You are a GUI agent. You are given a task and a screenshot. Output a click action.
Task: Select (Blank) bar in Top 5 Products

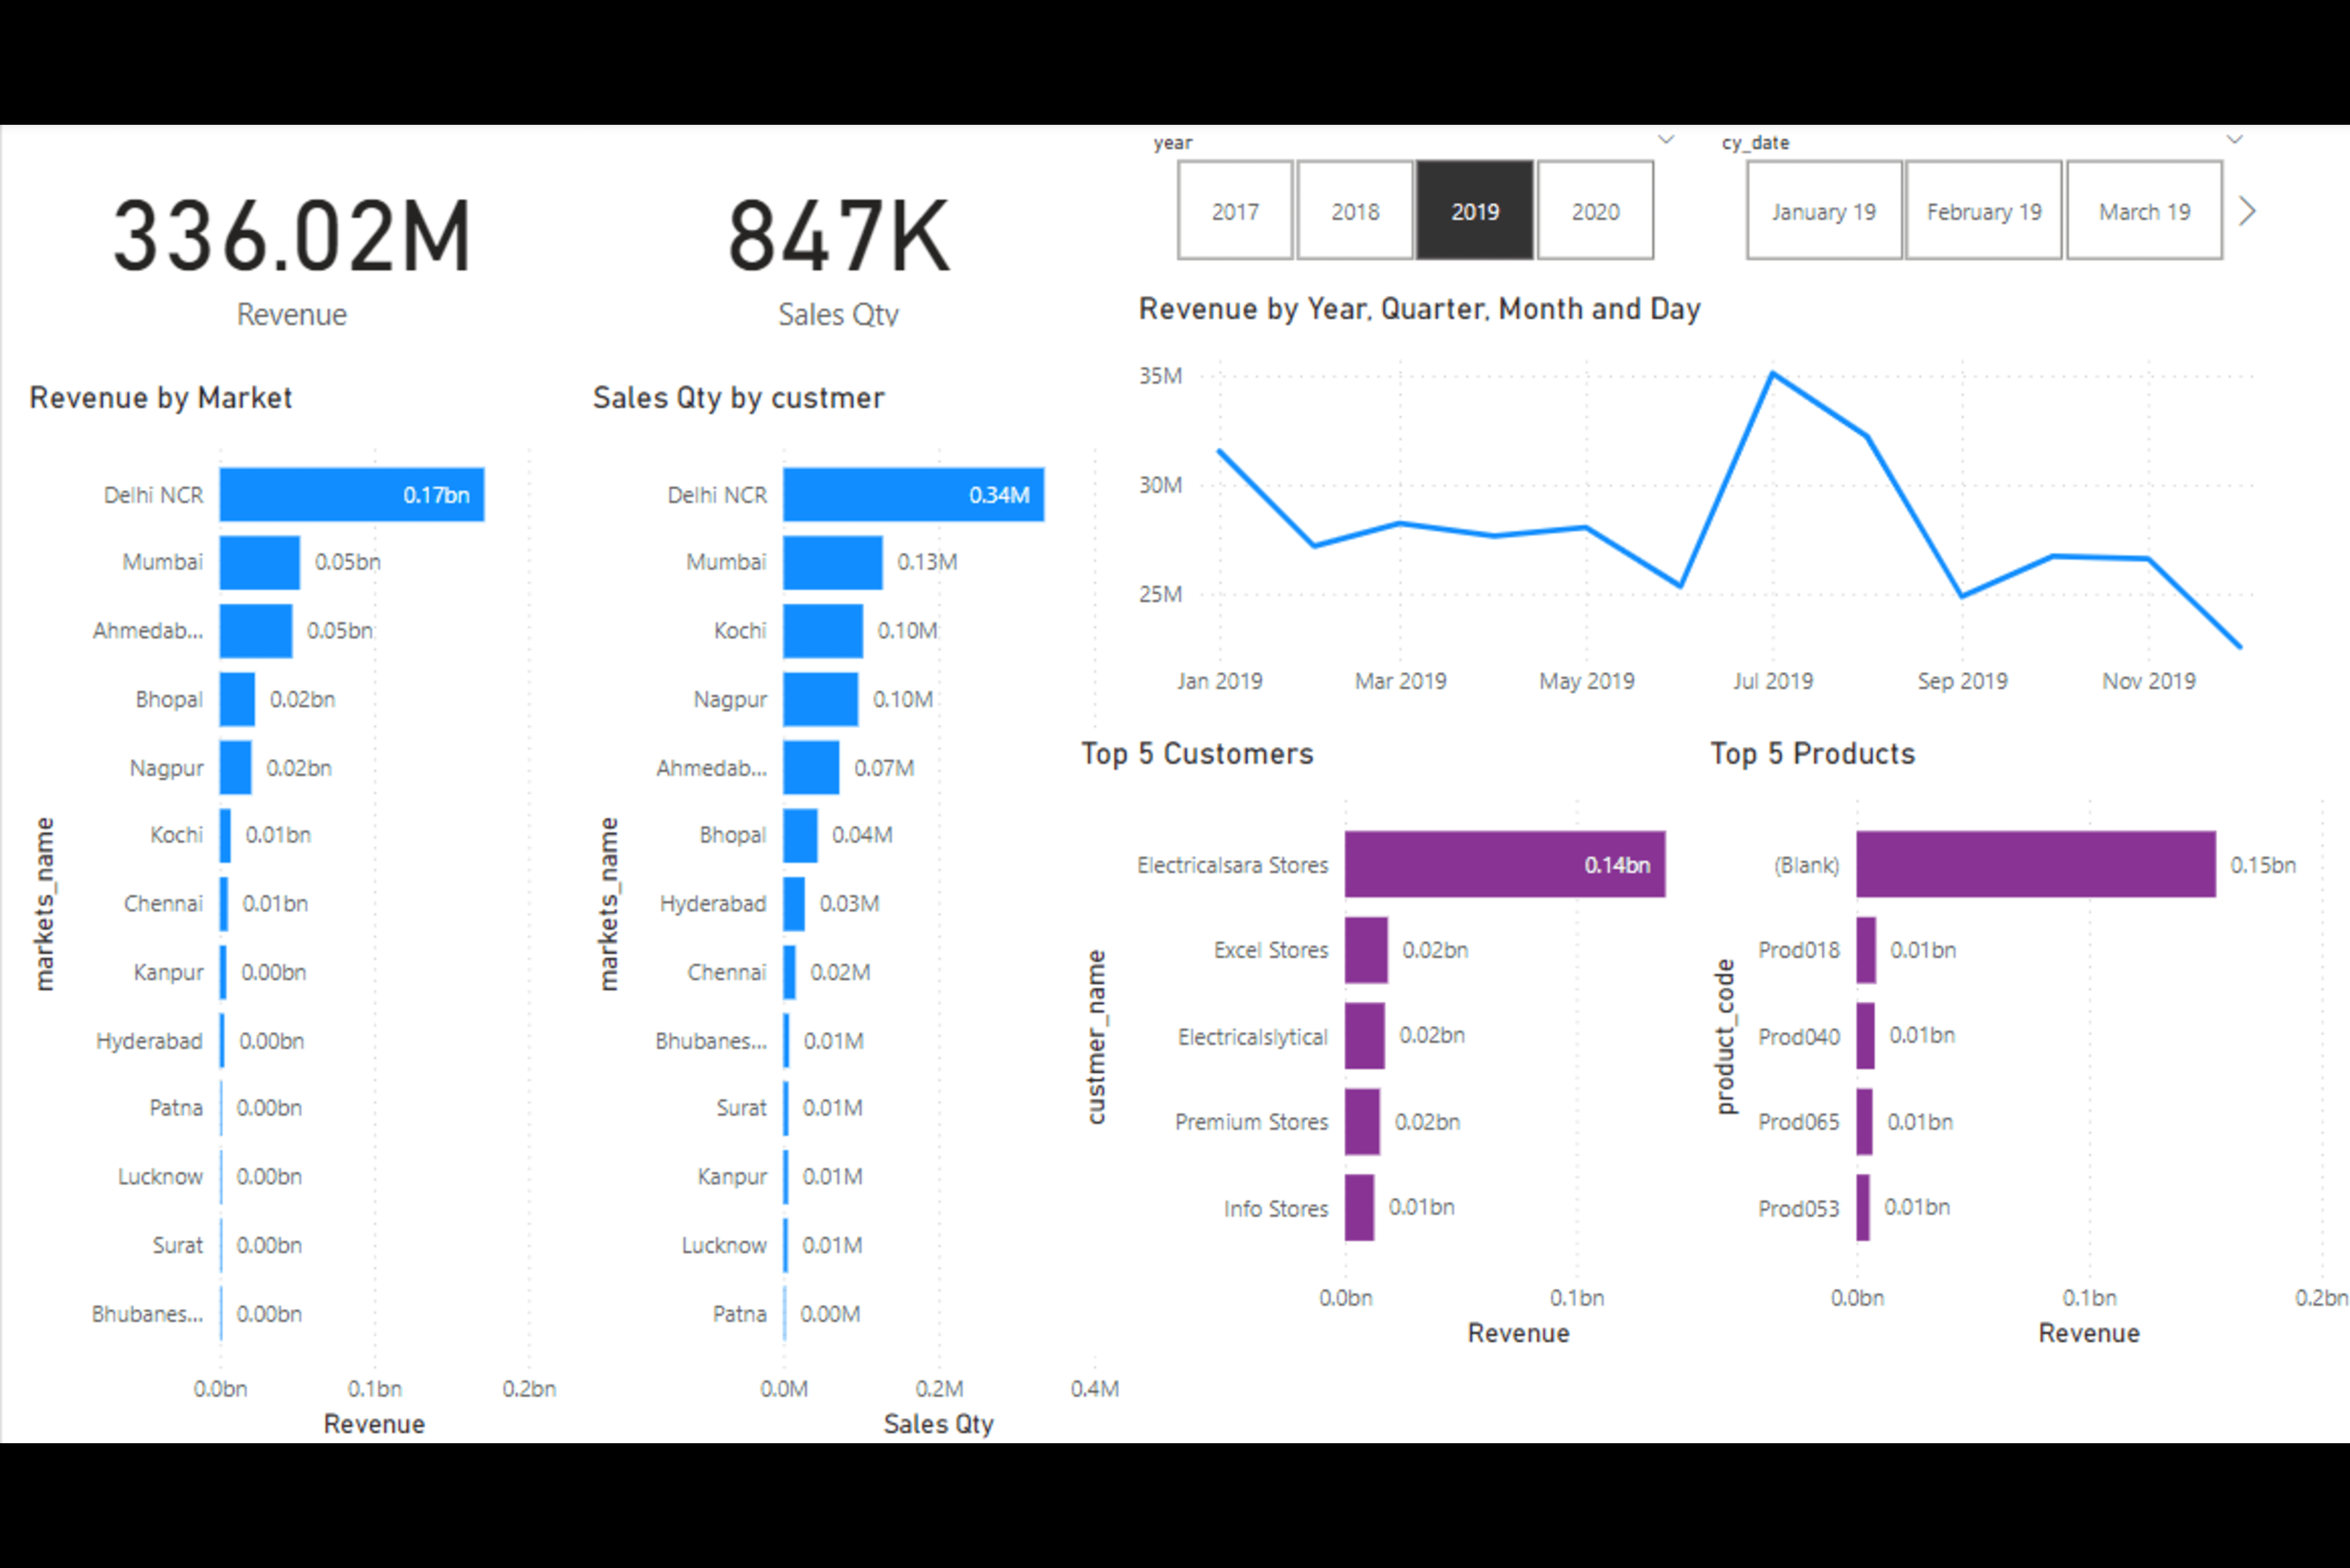(2036, 864)
